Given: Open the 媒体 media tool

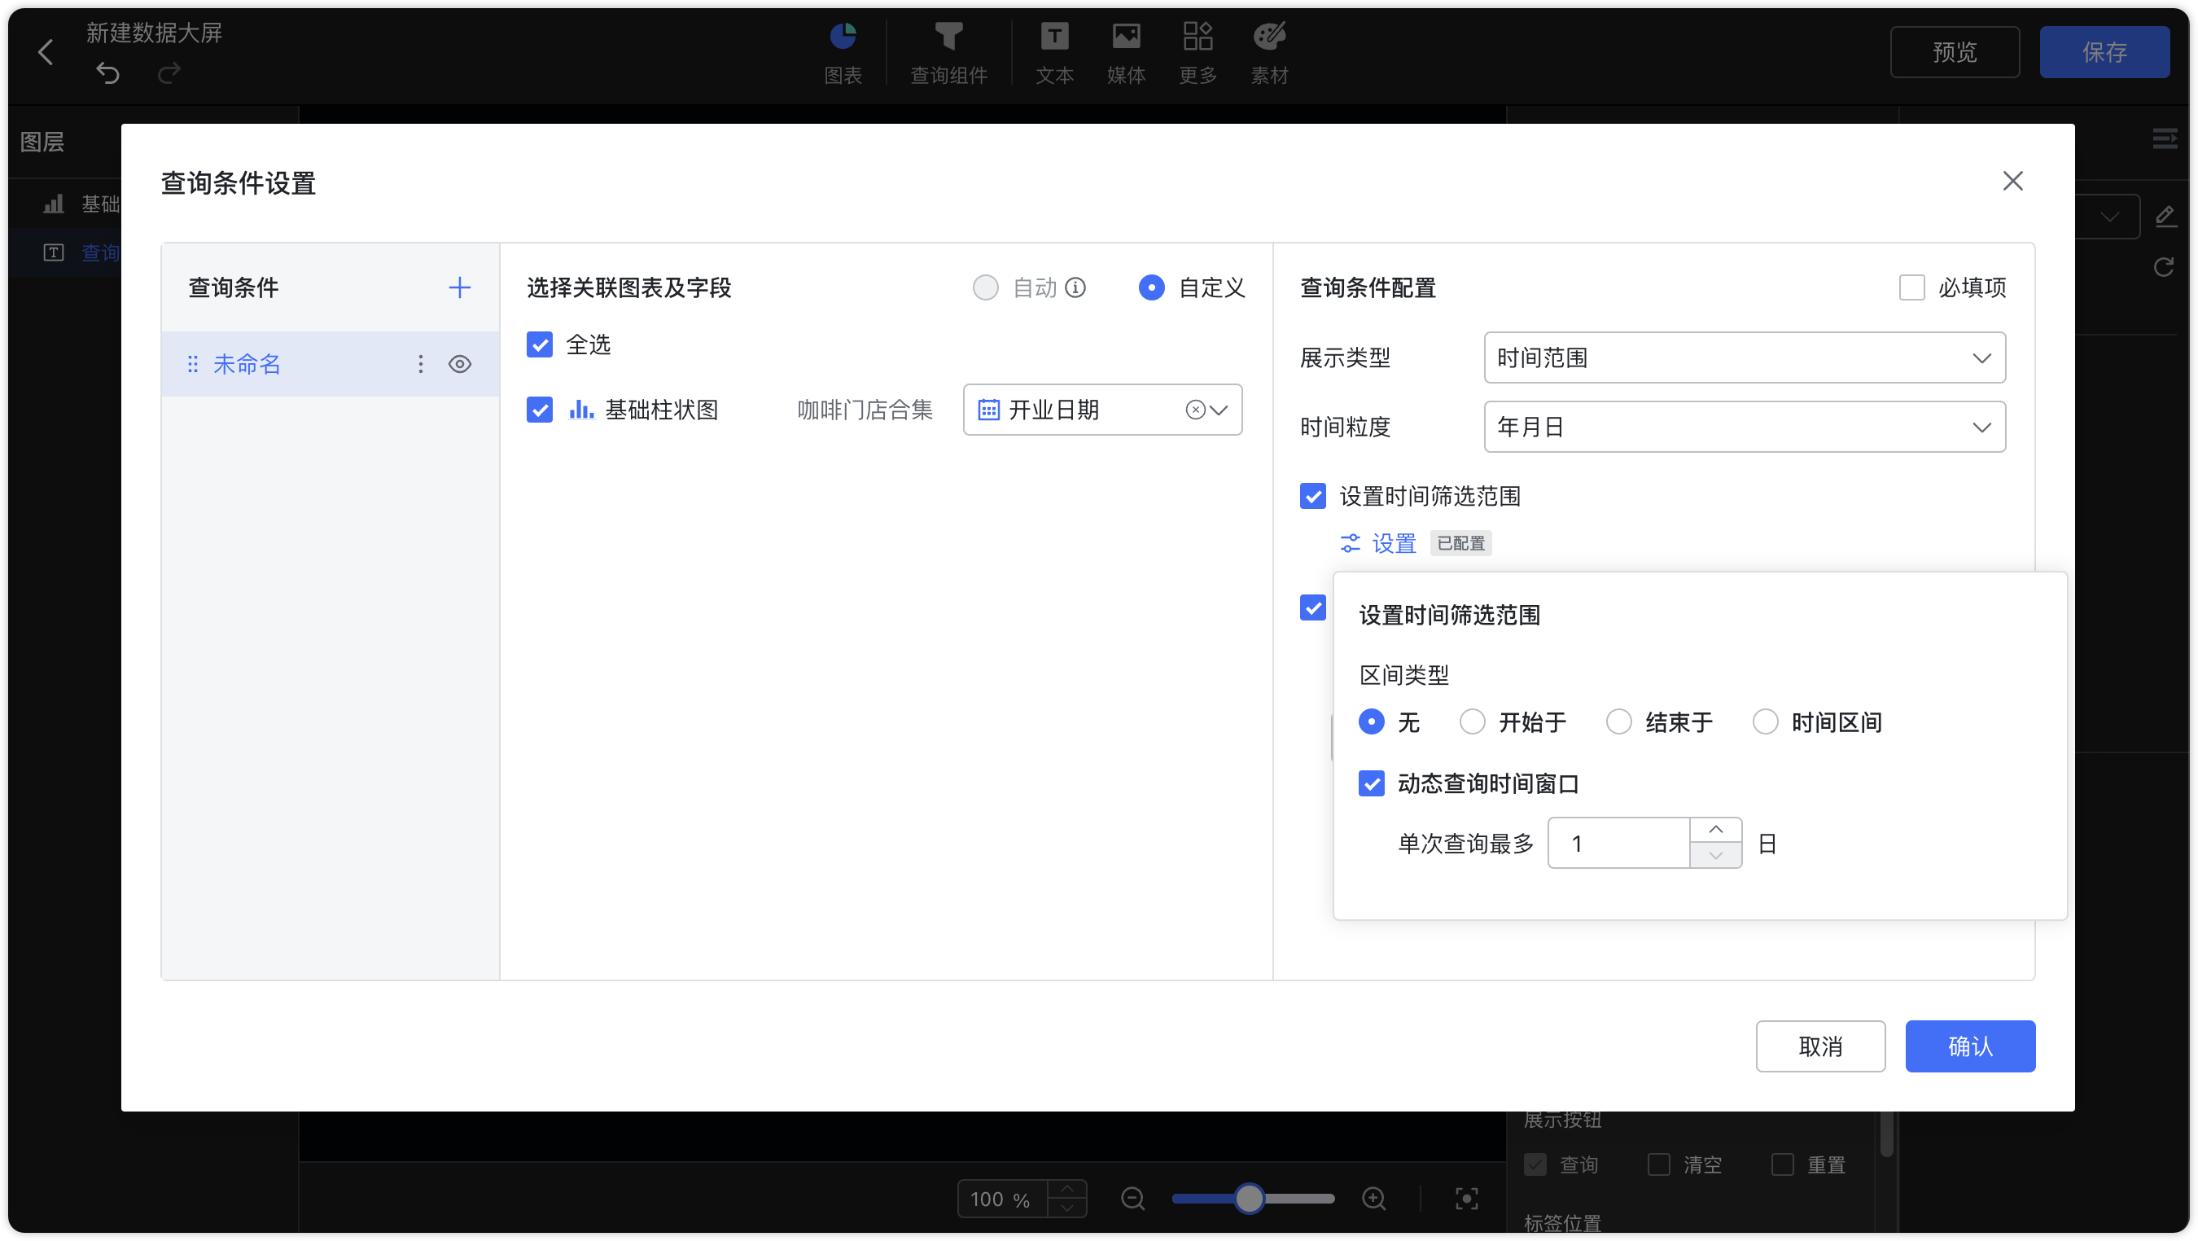Looking at the screenshot, I should 1125,53.
